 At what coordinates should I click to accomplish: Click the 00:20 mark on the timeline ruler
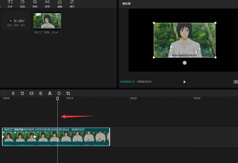(134, 98)
